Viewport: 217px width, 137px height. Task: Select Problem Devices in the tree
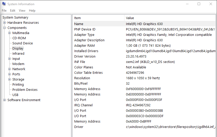coord(25,90)
